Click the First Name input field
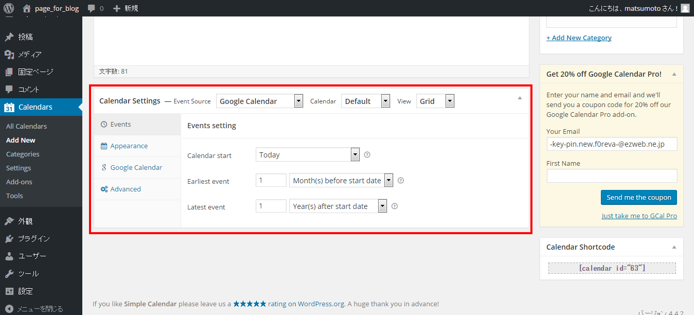Screen dimensions: 694x315 click(612, 176)
